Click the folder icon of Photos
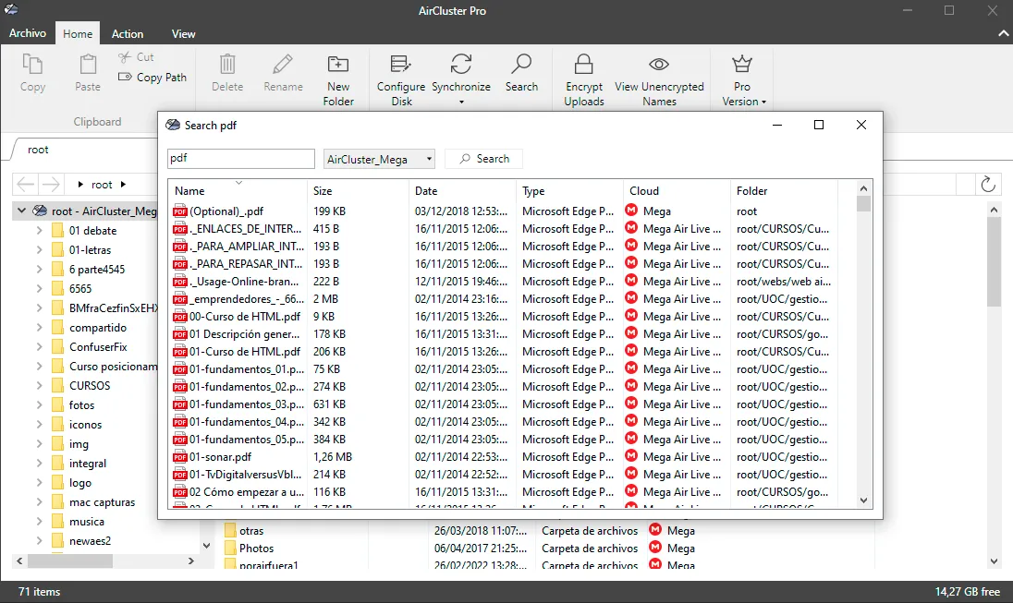The height and width of the screenshot is (603, 1013). tap(230, 549)
